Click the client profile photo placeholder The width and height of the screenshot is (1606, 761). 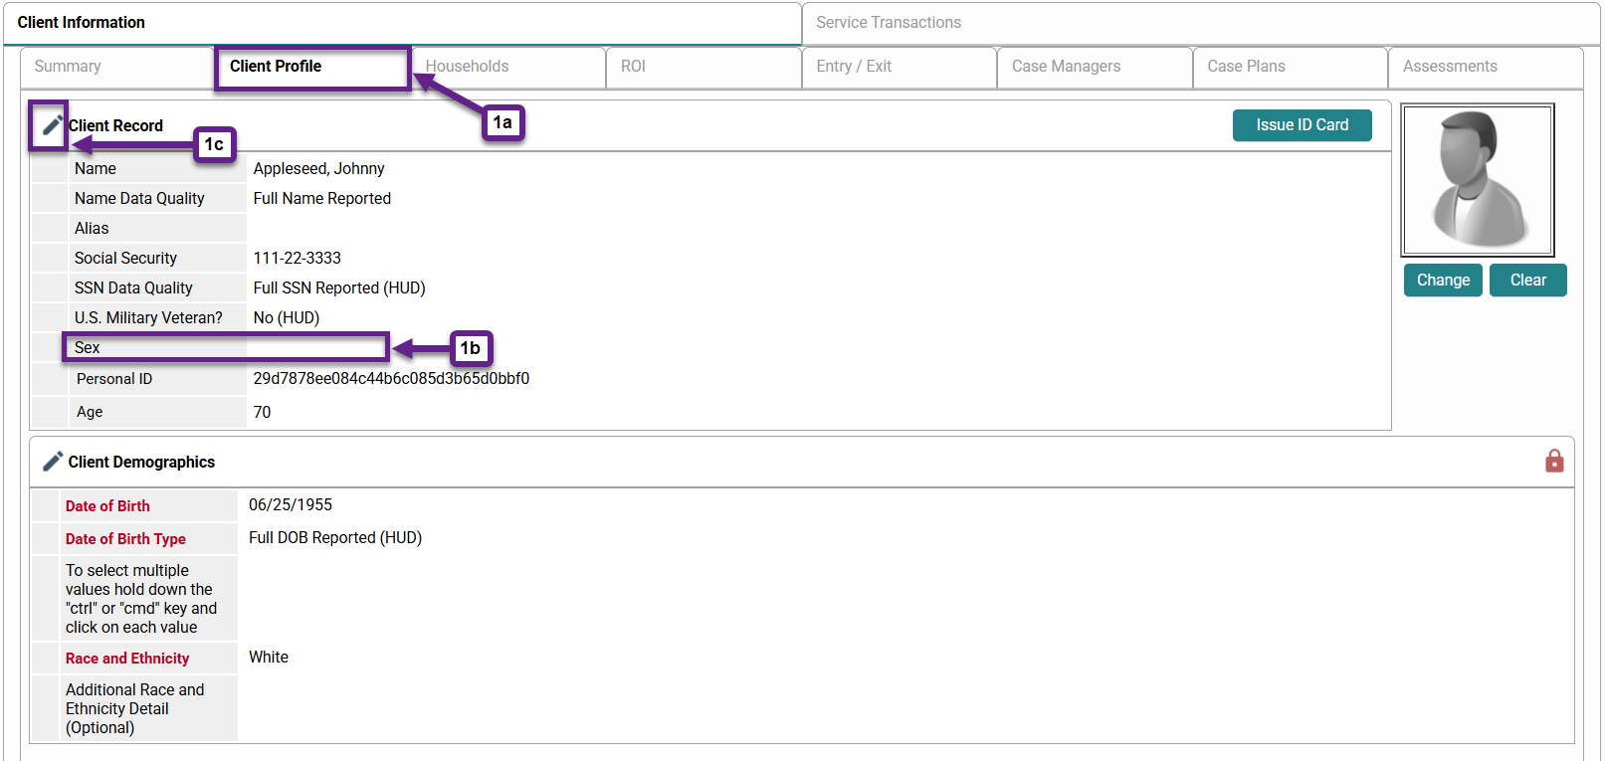(1477, 180)
